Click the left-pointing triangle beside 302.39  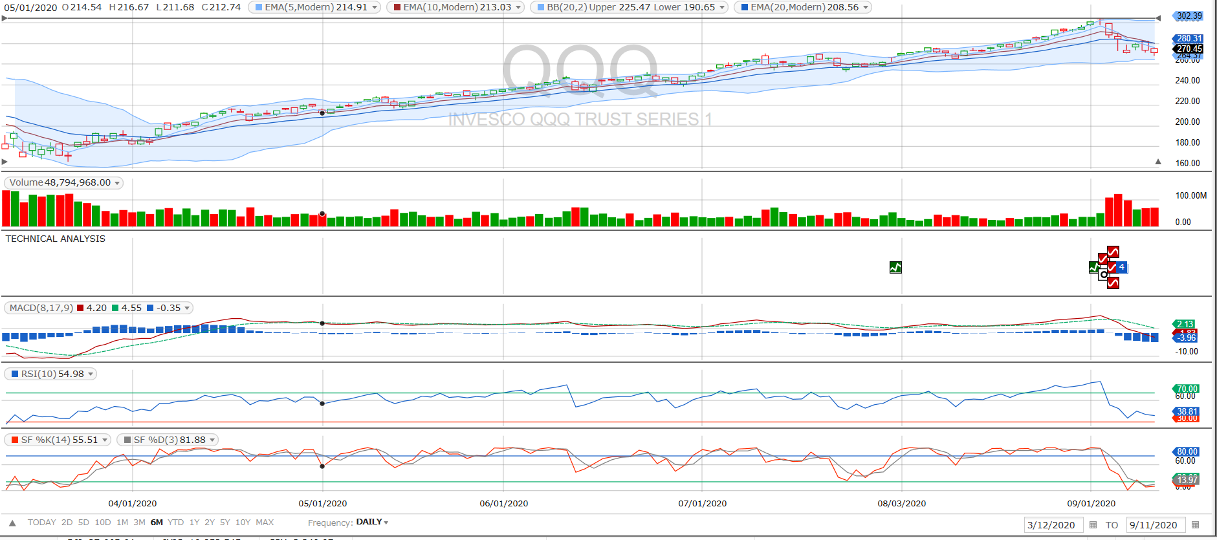(x=1158, y=18)
